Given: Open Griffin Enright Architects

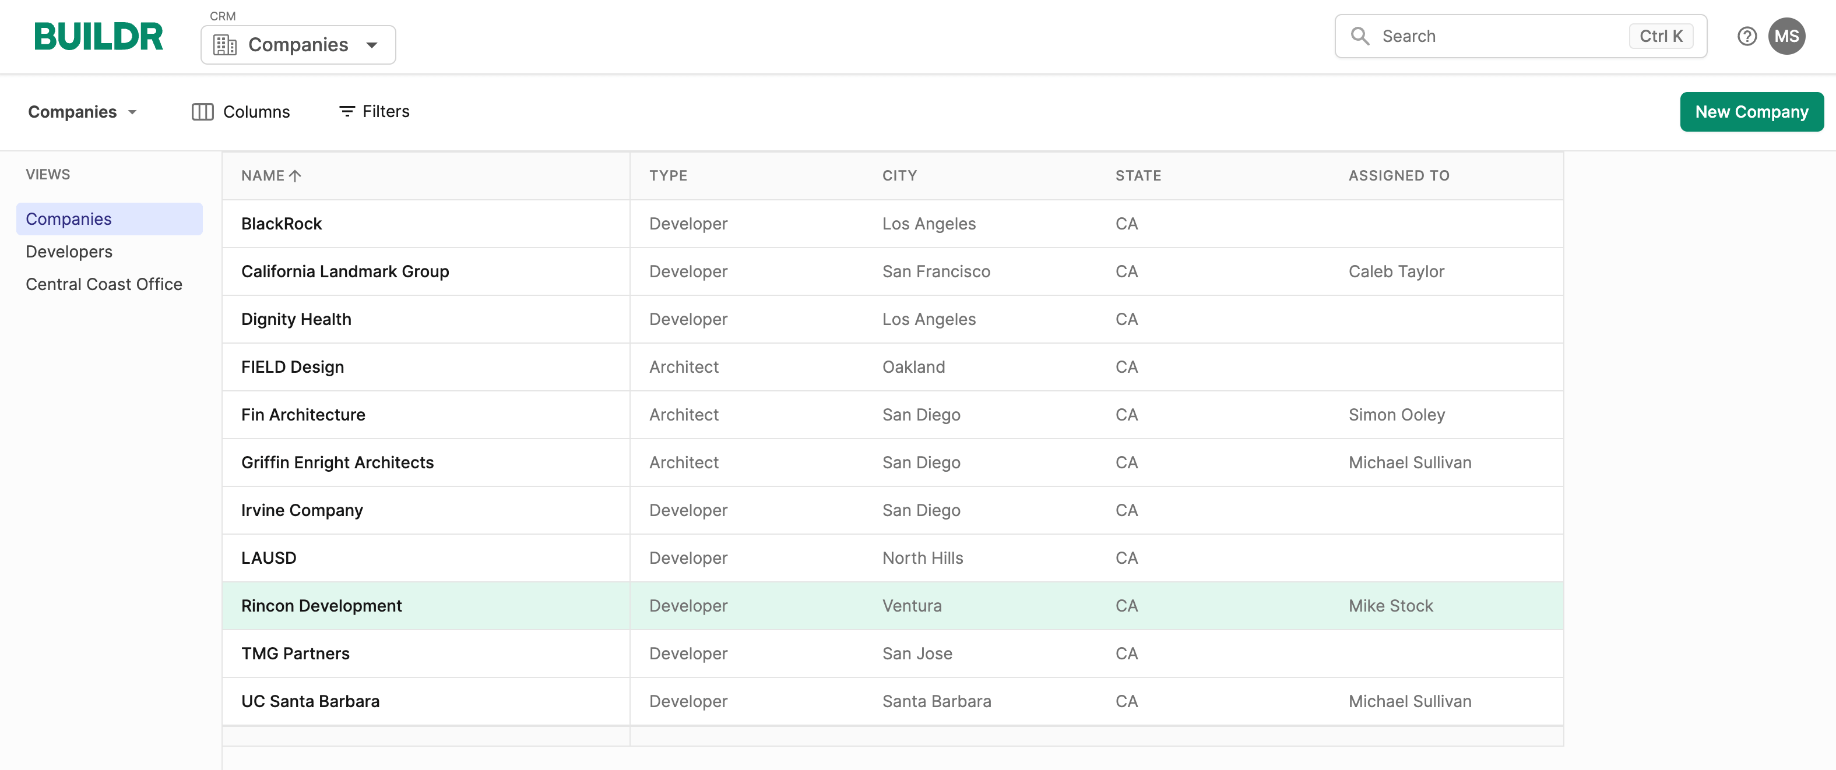Looking at the screenshot, I should (x=337, y=462).
